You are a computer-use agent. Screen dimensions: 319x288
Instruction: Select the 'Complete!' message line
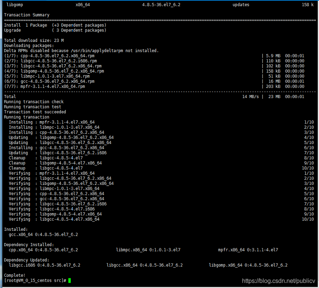(x=15, y=275)
